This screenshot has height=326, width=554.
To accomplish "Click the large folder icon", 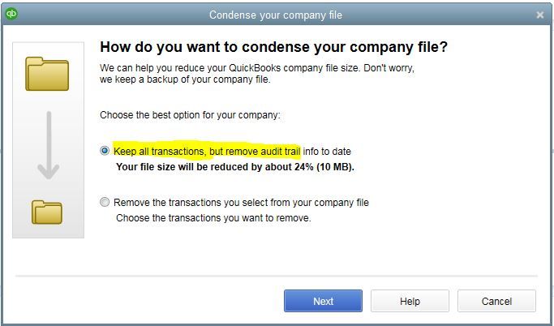I will click(47, 73).
